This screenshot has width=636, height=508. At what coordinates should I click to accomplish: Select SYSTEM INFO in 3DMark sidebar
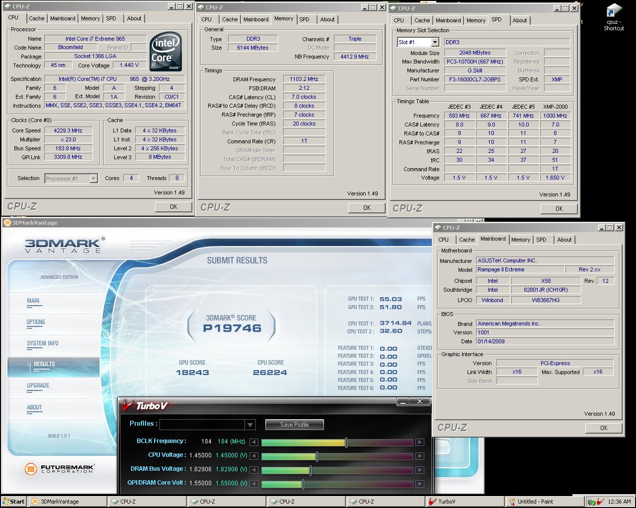tap(43, 343)
